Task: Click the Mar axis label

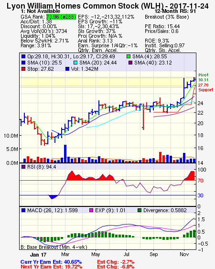Action: pyautogui.click(x=65, y=254)
